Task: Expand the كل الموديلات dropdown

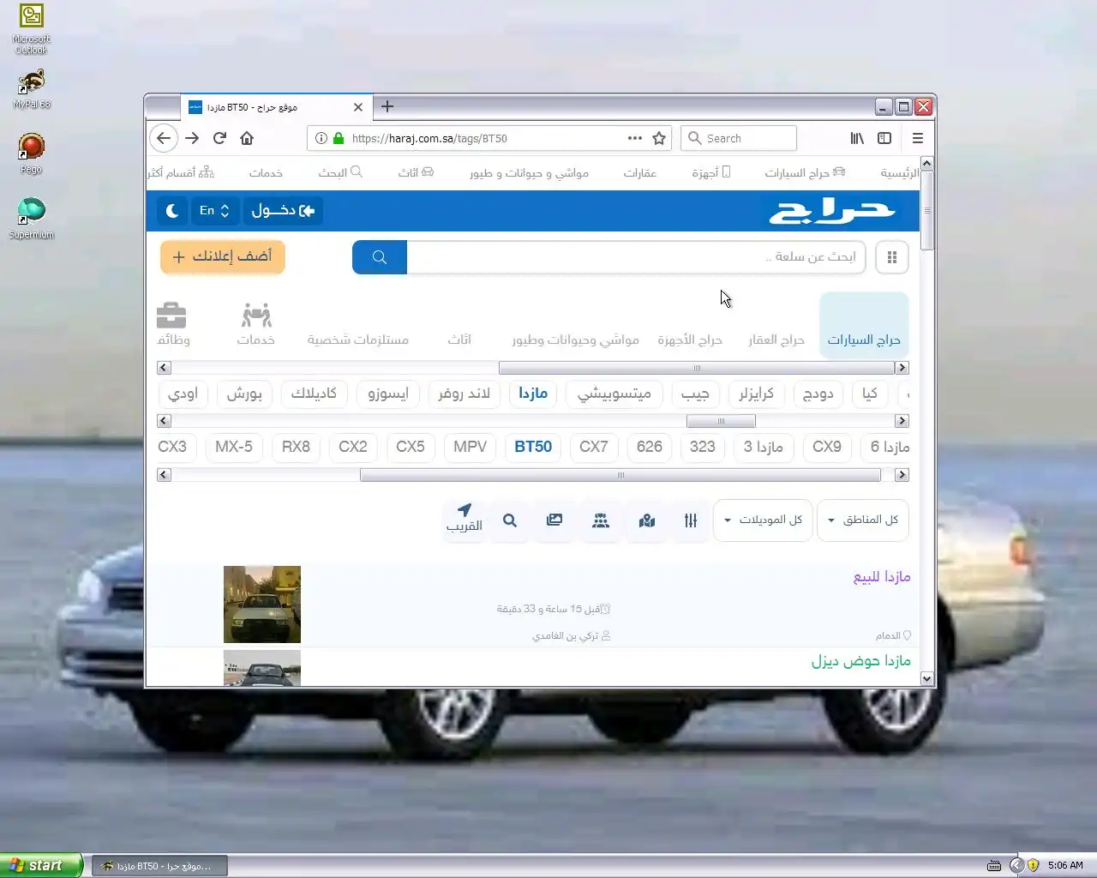Action: click(x=763, y=520)
